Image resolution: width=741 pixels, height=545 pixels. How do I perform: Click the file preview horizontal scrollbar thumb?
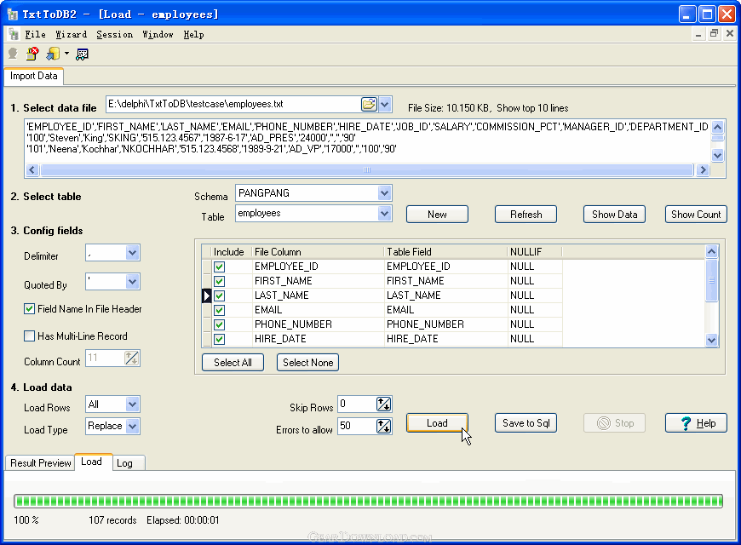367,170
